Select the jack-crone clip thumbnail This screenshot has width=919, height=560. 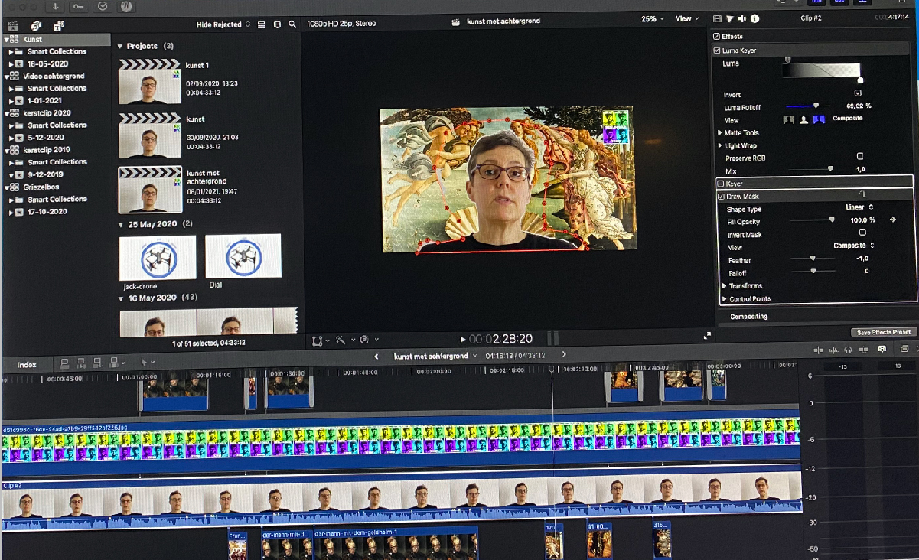pyautogui.click(x=158, y=257)
